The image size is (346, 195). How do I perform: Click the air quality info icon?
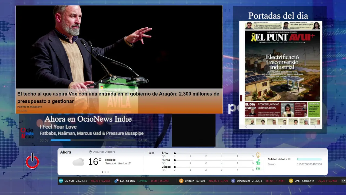click(289, 159)
